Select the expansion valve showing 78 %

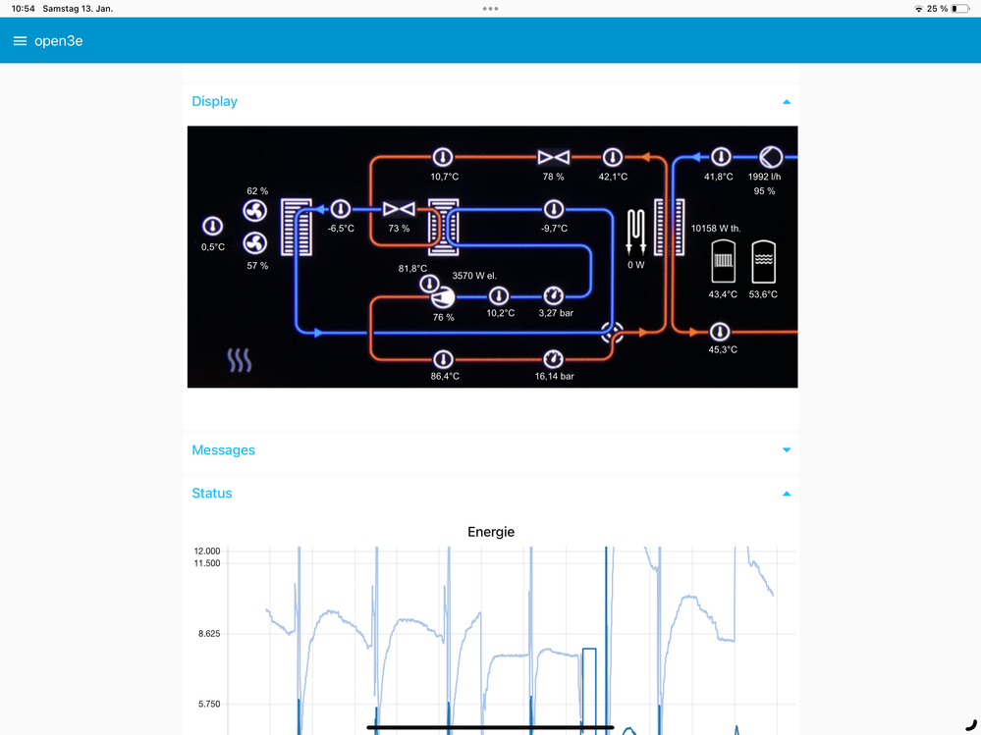[x=553, y=157]
